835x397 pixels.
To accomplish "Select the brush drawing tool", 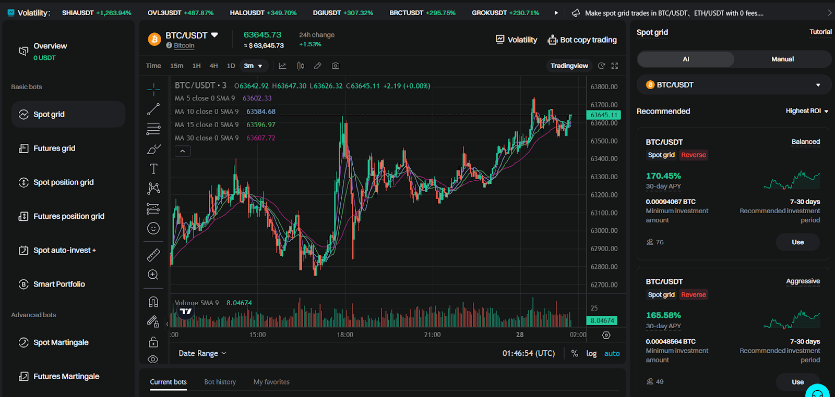I will click(153, 150).
